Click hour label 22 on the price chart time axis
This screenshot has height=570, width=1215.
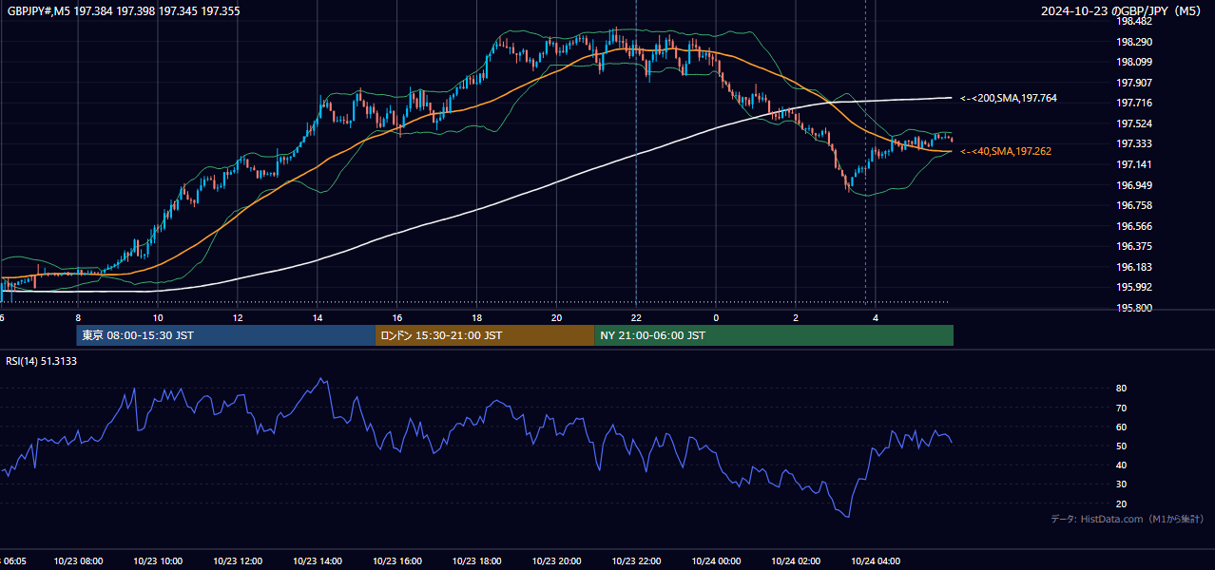tap(636, 317)
